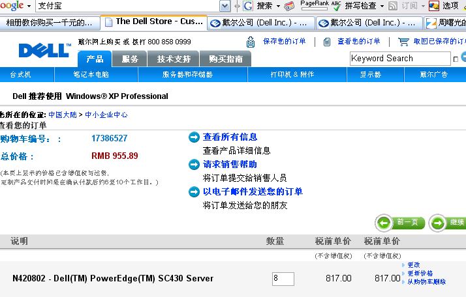Open Google logo dropdown arrow

point(29,6)
